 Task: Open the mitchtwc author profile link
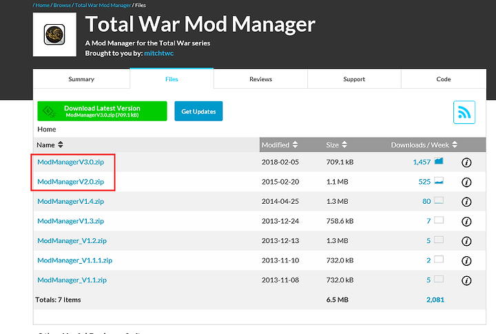coord(159,53)
